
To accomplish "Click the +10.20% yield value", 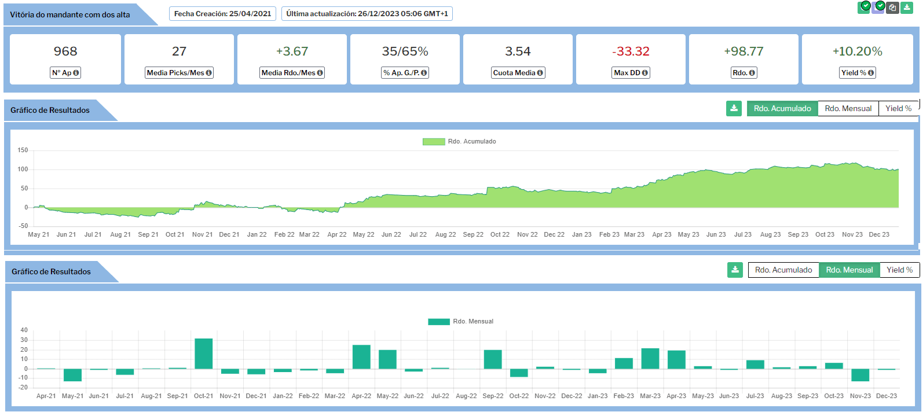I will (x=858, y=51).
